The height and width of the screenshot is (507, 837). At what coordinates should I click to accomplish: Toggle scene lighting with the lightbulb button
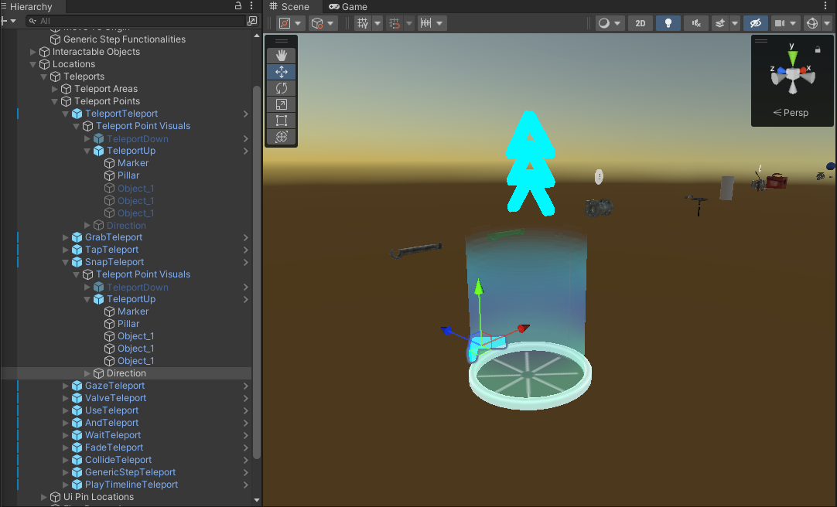click(x=668, y=23)
